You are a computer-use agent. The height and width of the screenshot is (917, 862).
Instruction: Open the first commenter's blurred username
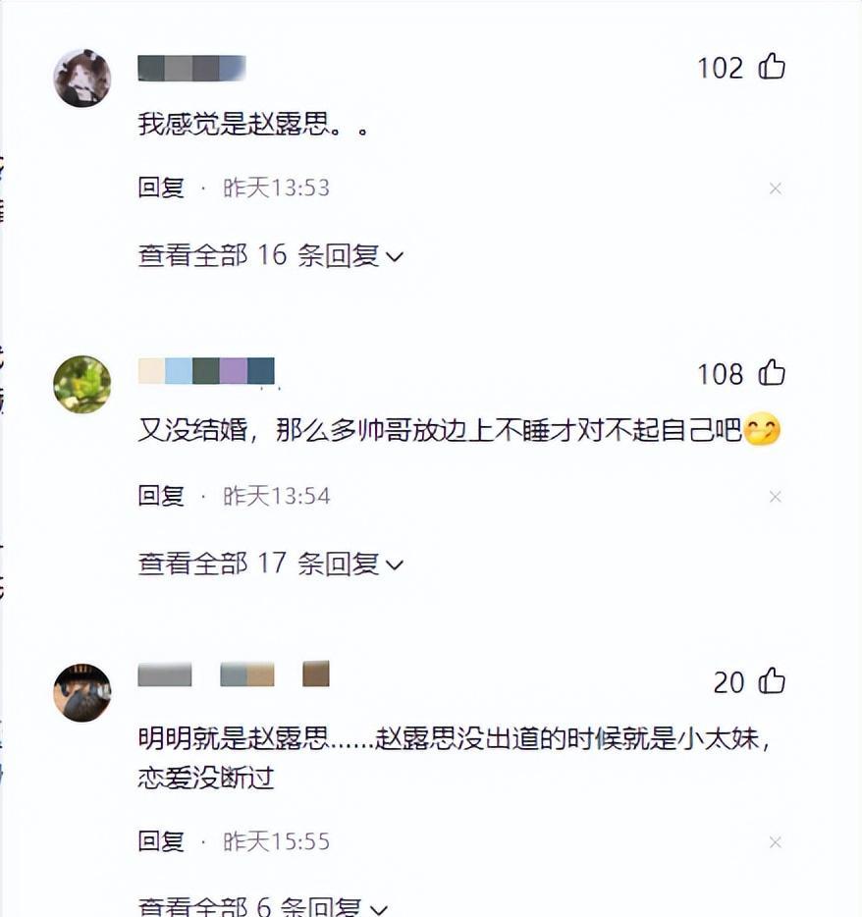click(191, 68)
